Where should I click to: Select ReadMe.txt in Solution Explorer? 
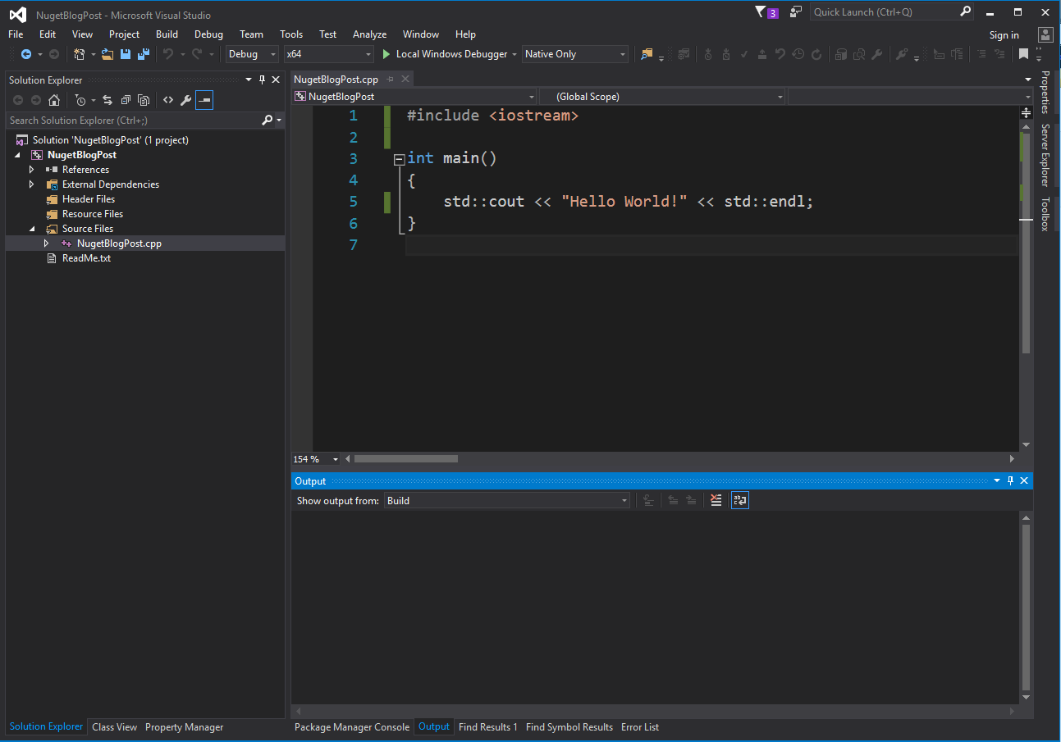(x=86, y=258)
